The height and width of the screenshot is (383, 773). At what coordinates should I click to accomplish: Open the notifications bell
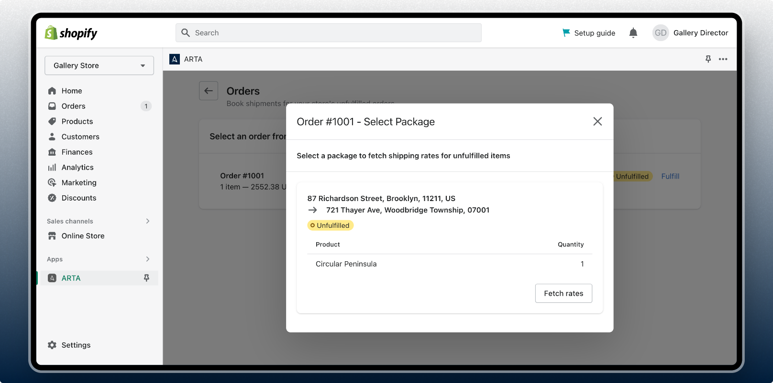[x=633, y=33]
